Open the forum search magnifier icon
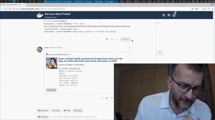This screenshot has width=215, height=120. [x=164, y=15]
